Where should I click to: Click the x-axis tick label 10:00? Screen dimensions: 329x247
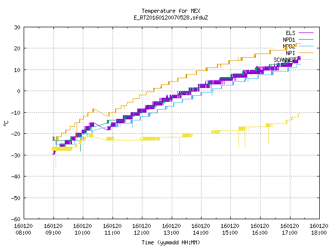tap(83, 233)
